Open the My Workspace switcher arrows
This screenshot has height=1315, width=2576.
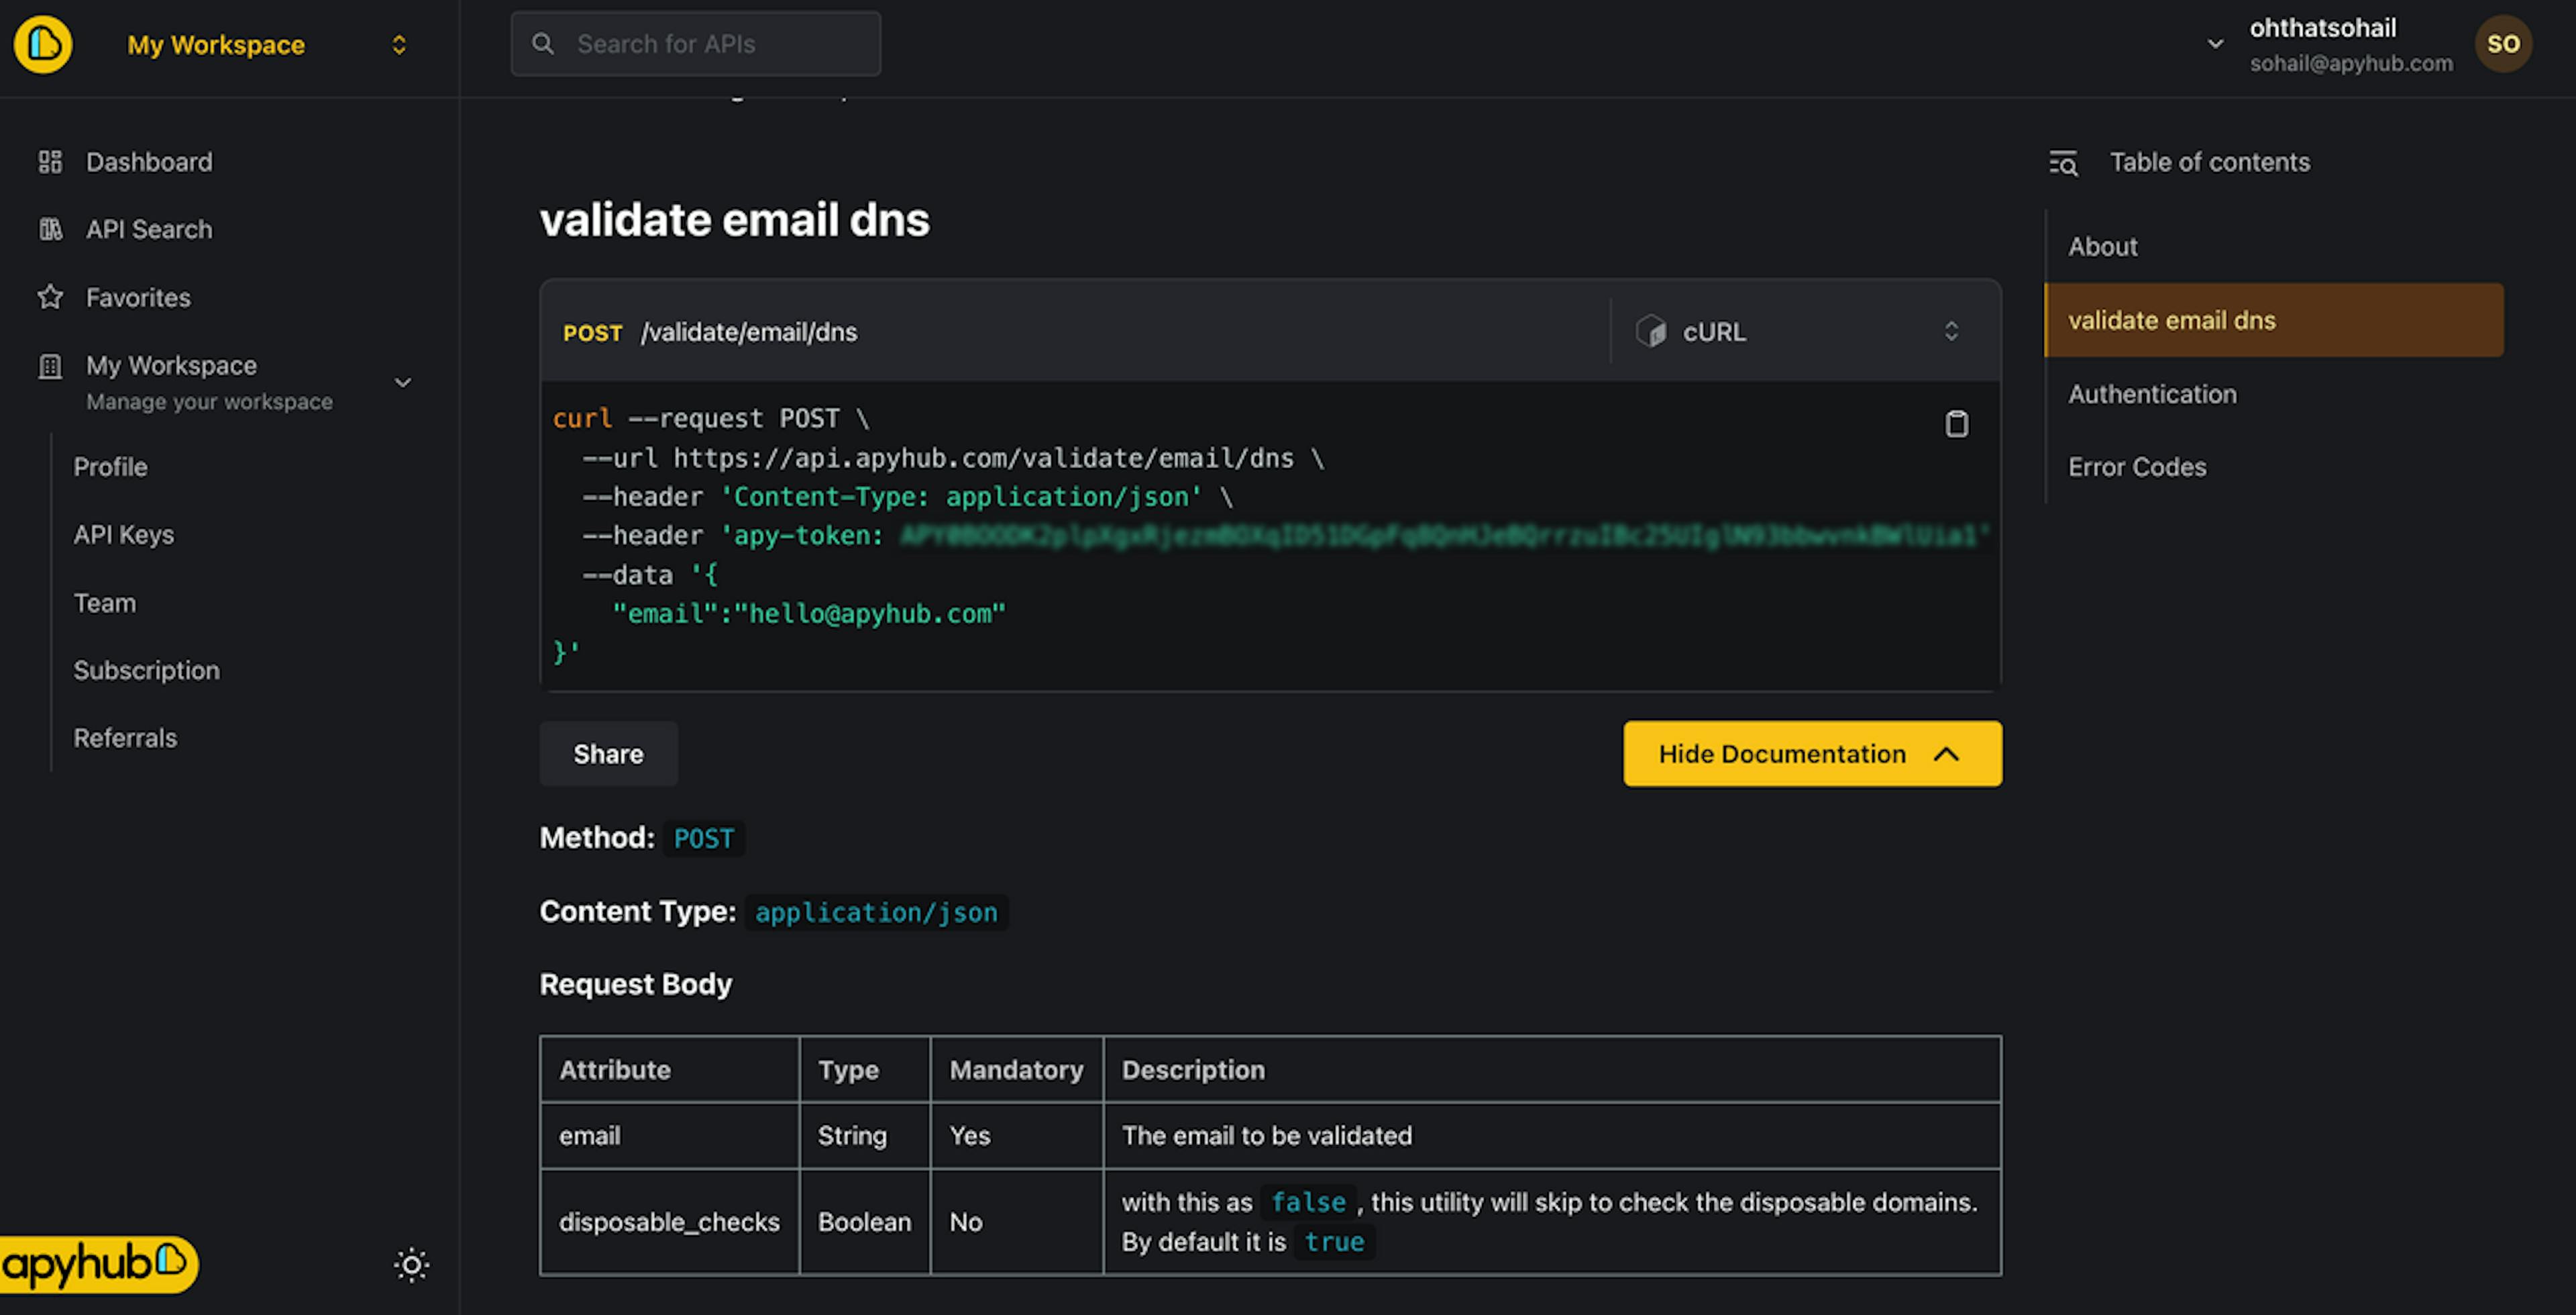point(399,45)
